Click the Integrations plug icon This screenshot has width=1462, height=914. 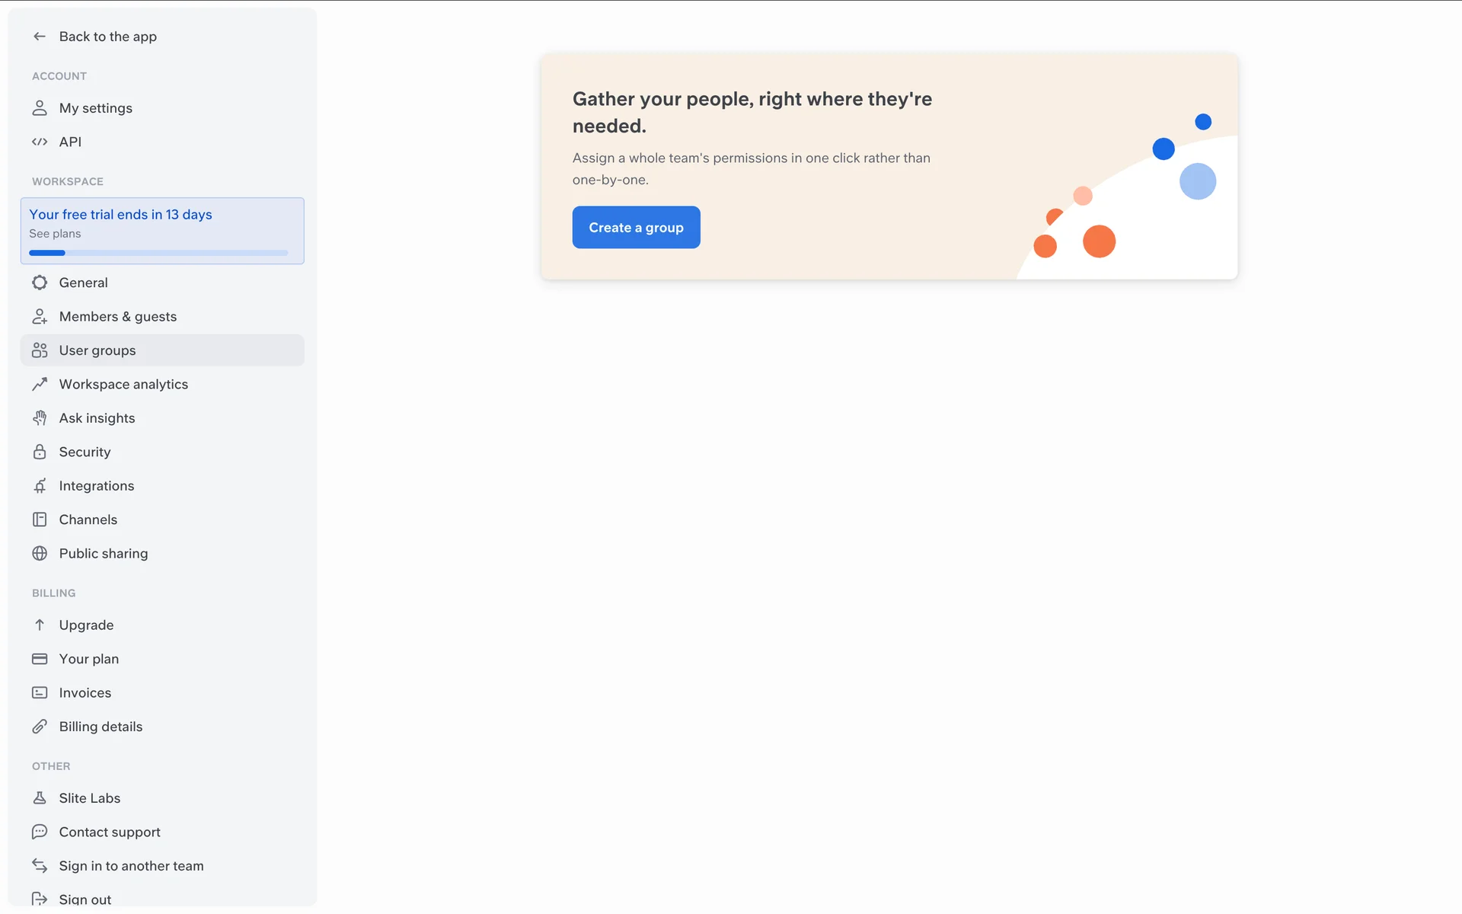(40, 486)
